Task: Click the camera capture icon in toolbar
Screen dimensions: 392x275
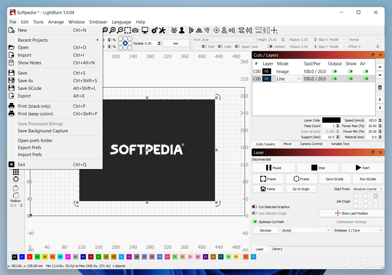Action: [x=135, y=30]
